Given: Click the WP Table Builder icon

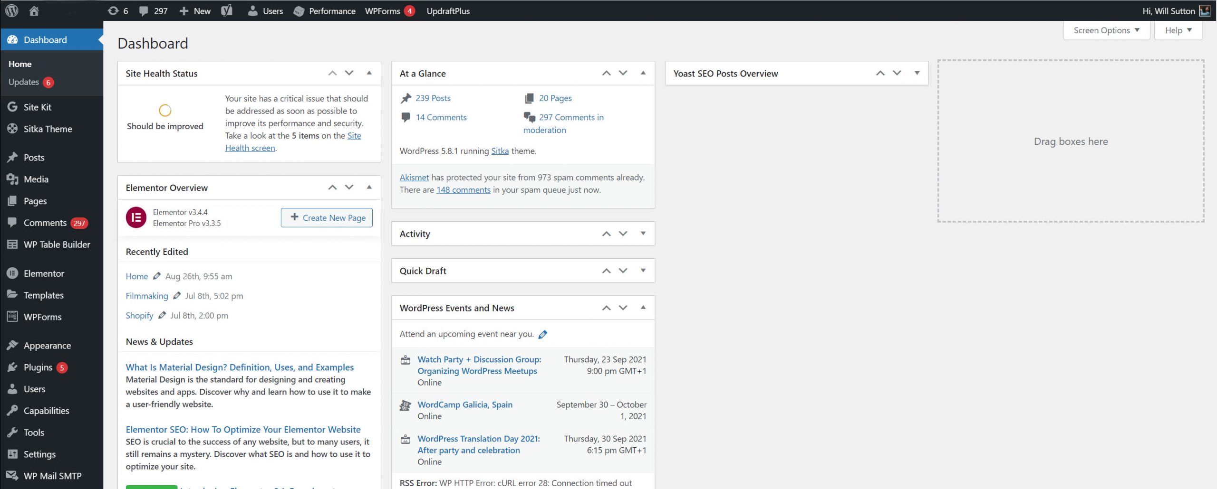Looking at the screenshot, I should (x=12, y=244).
